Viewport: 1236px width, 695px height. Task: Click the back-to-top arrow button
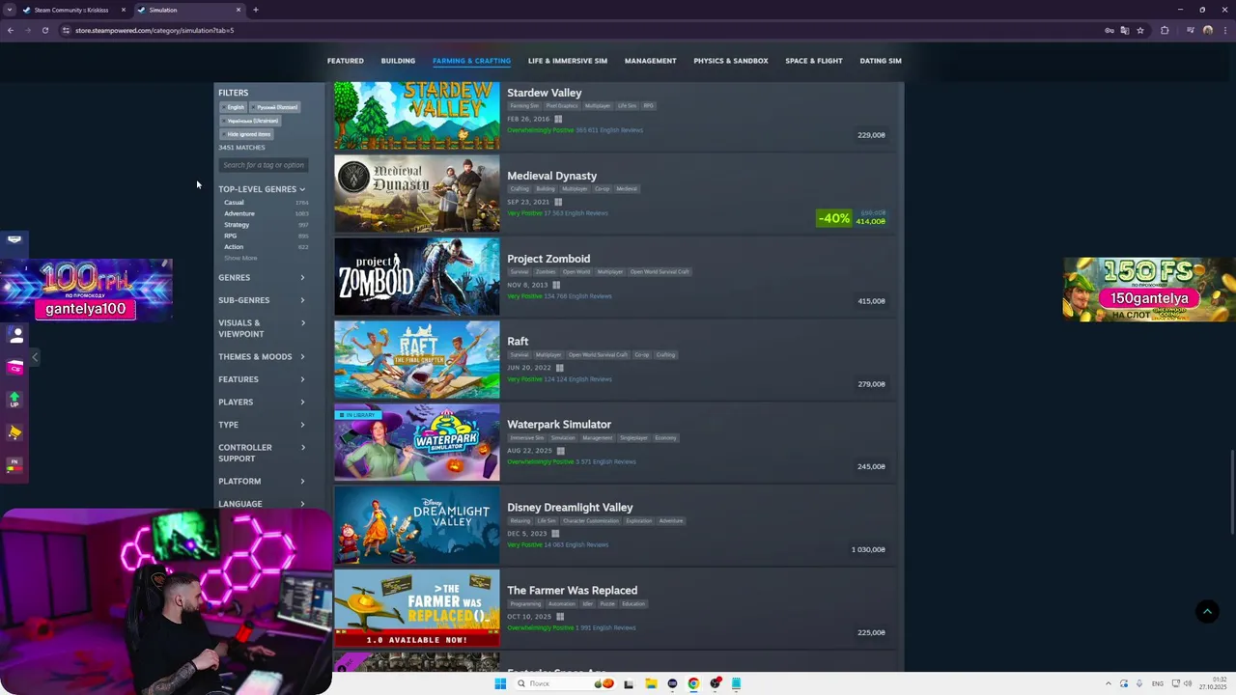click(1207, 611)
